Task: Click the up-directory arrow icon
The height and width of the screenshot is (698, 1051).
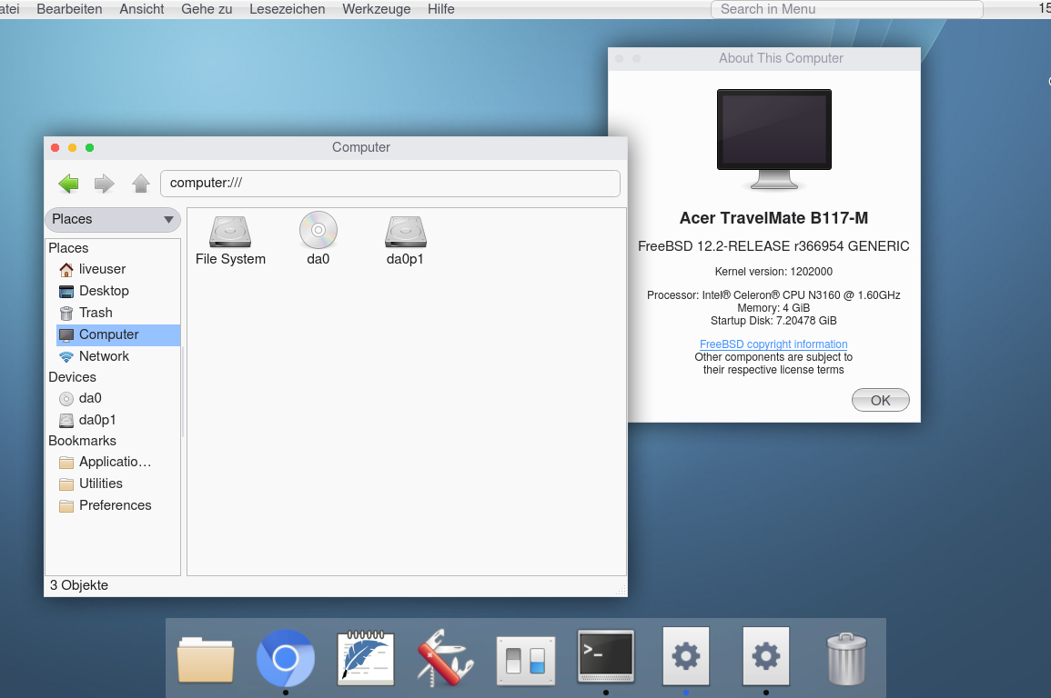Action: click(141, 184)
